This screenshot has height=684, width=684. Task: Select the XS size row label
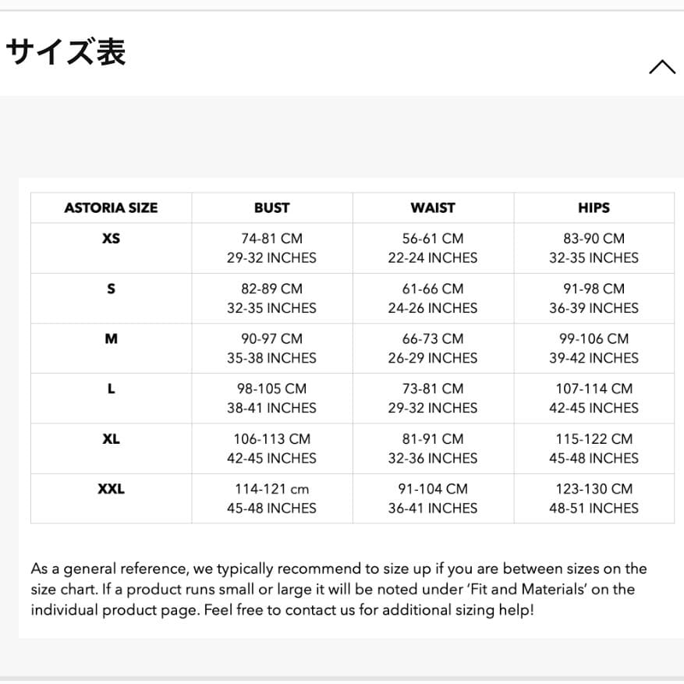point(111,239)
